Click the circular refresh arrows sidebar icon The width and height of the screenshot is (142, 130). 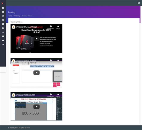3,32
